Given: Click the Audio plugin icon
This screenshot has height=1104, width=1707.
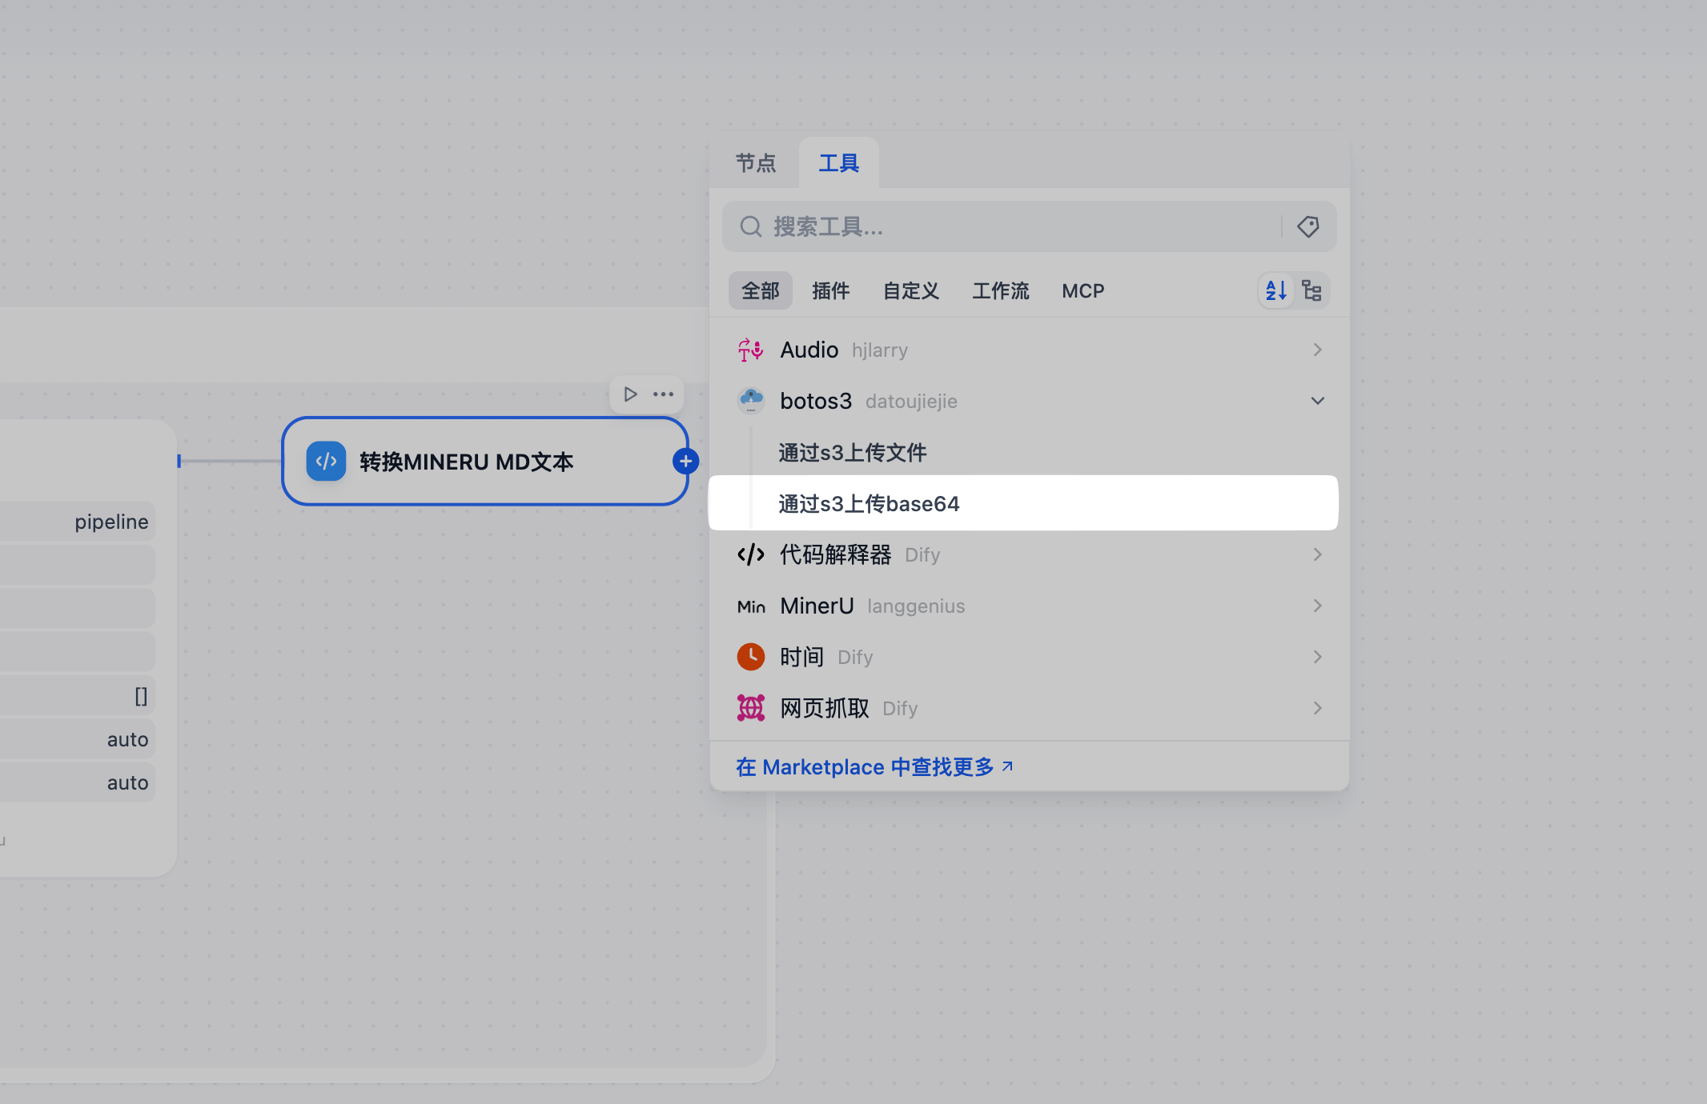Looking at the screenshot, I should (x=750, y=350).
